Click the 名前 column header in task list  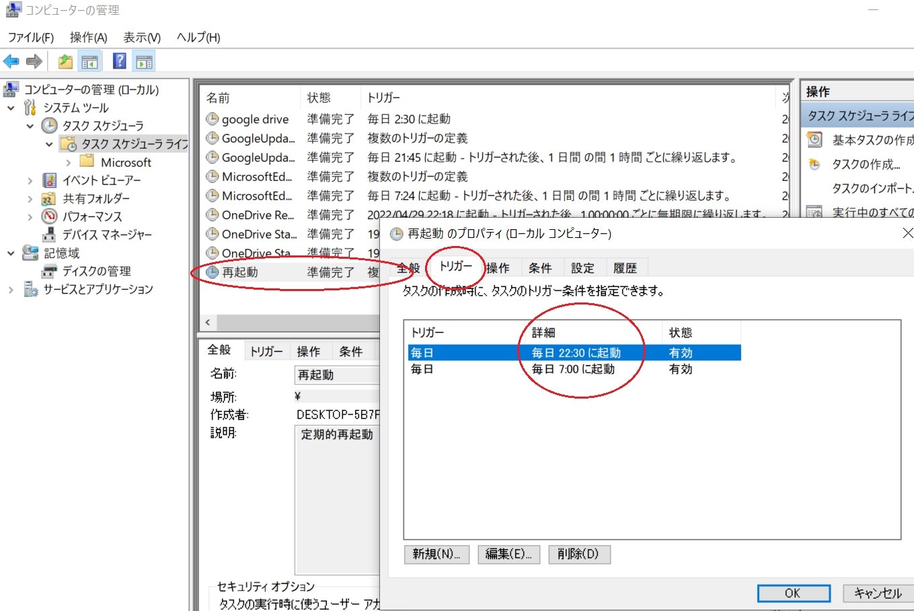pos(250,97)
